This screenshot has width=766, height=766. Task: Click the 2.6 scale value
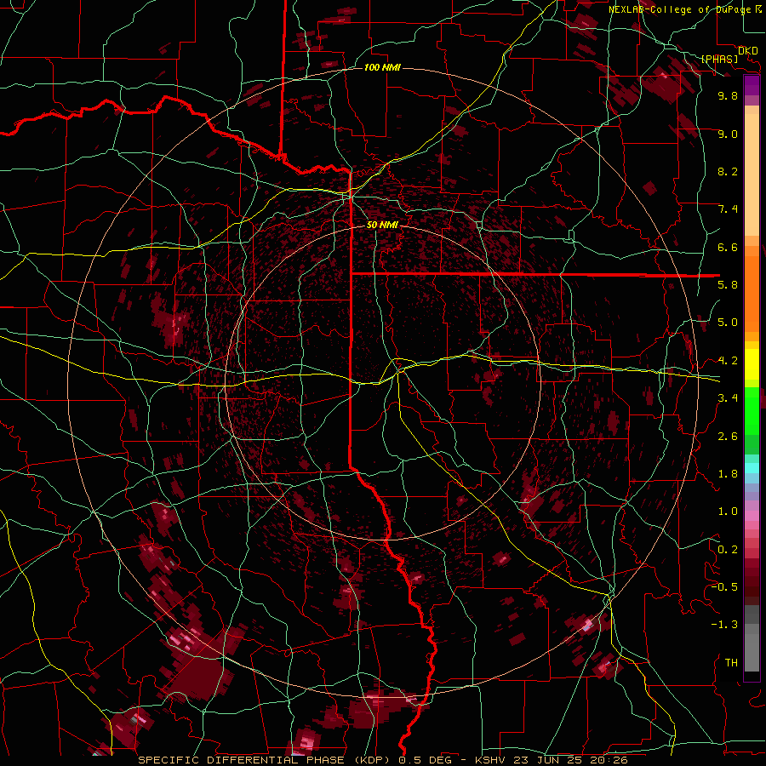pos(728,437)
